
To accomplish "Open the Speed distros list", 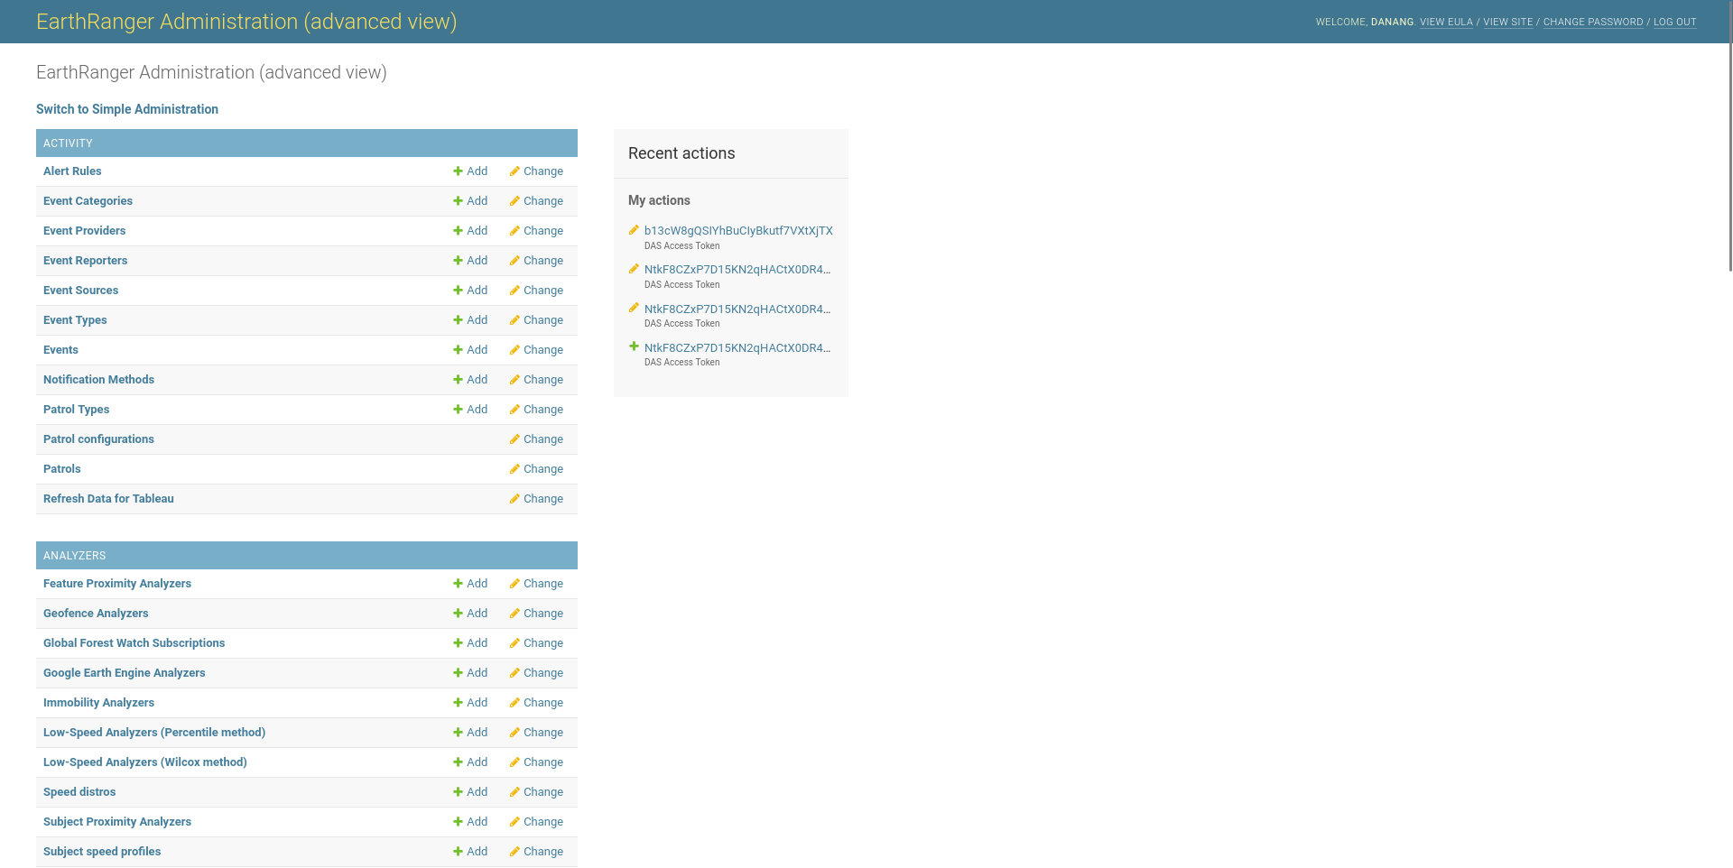I will pyautogui.click(x=79, y=792).
